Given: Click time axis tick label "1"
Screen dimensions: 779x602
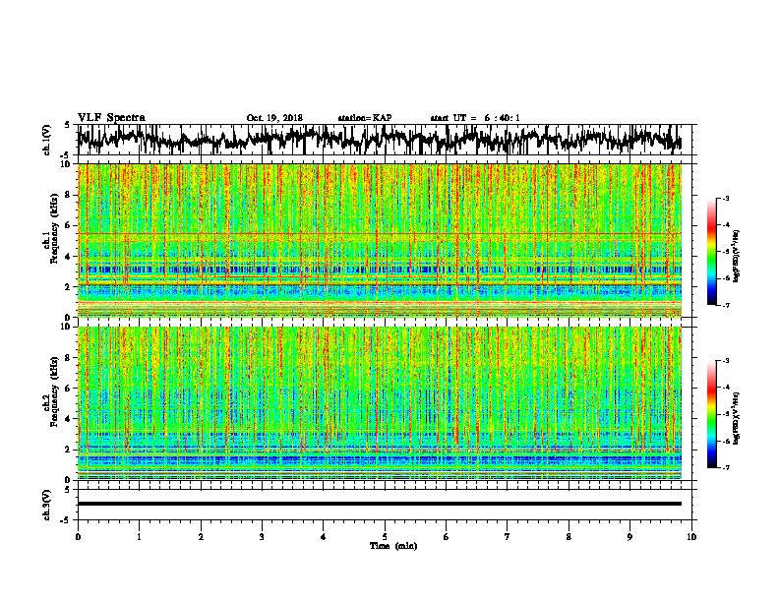Looking at the screenshot, I should [139, 537].
